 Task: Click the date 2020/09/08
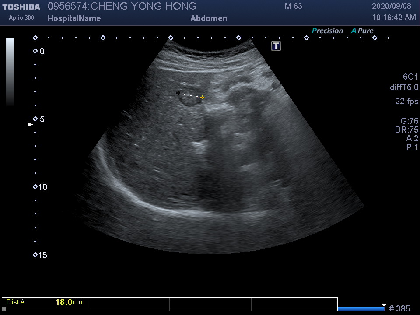pos(391,6)
